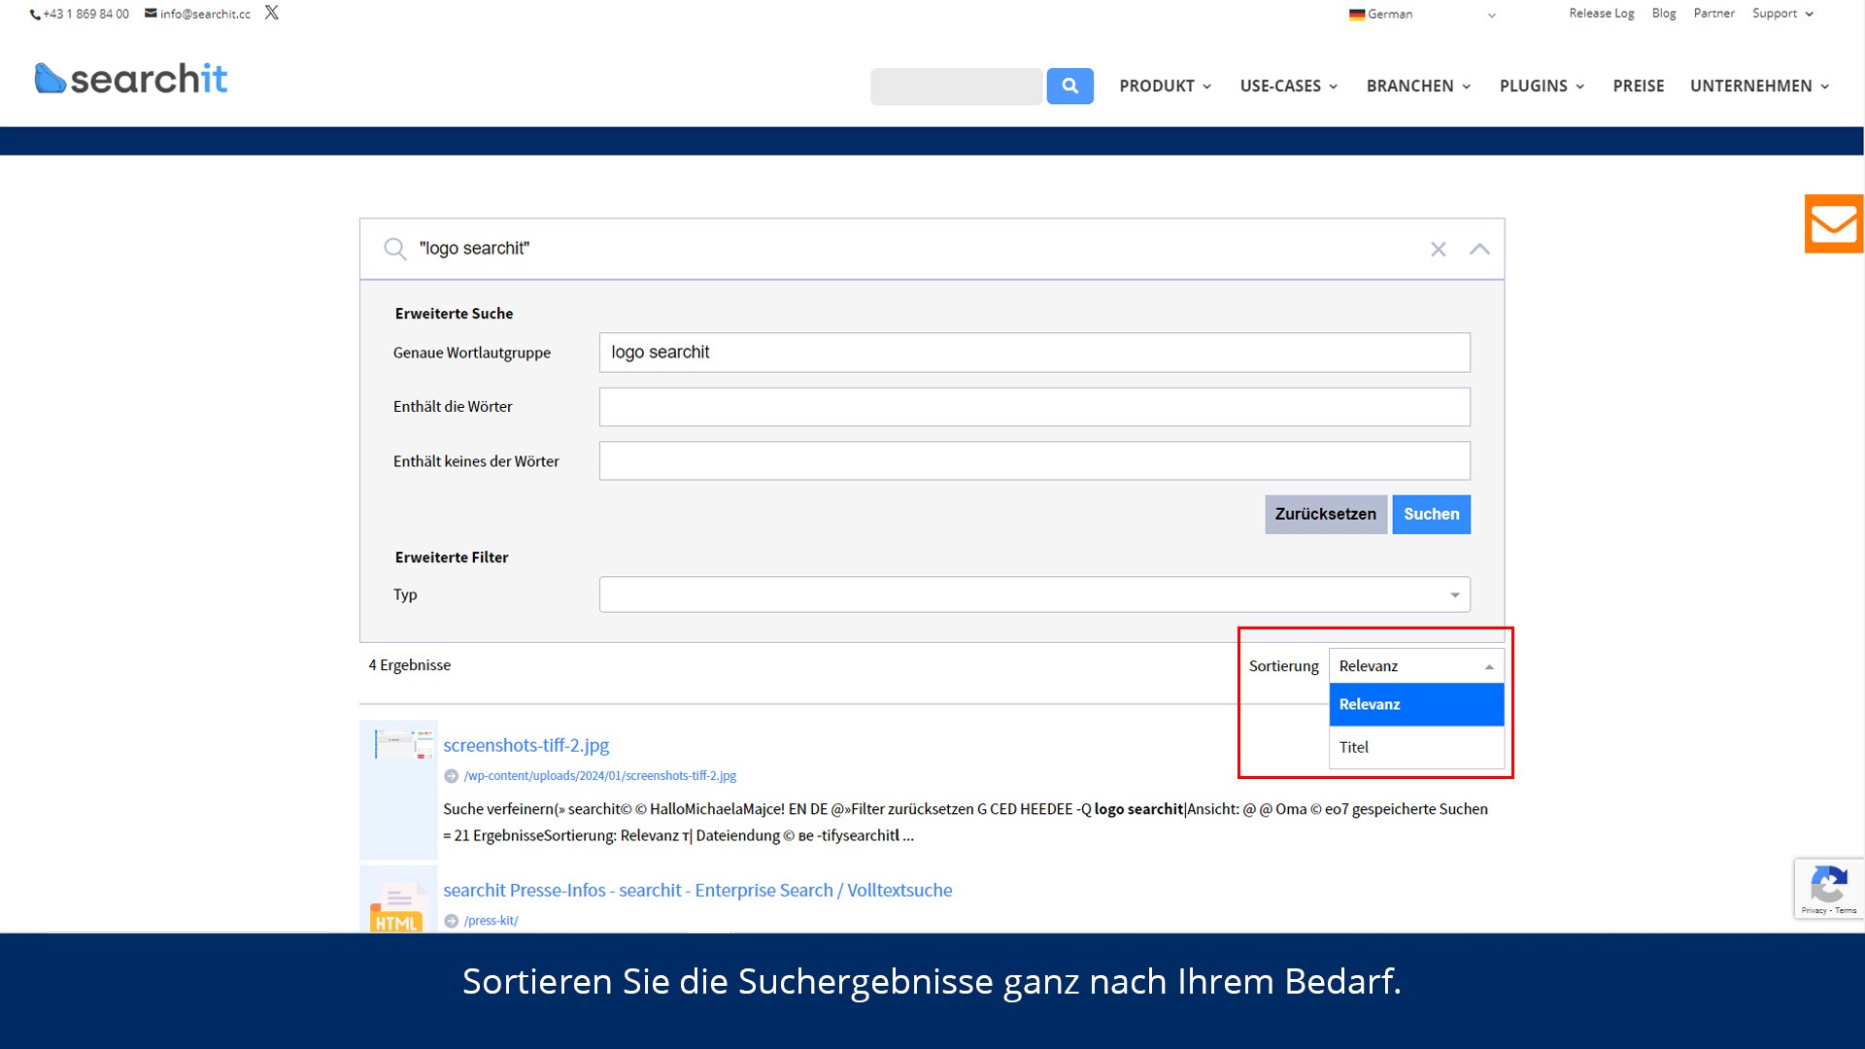
Task: Expand the UNTERNEHMEN menu
Action: click(x=1759, y=86)
